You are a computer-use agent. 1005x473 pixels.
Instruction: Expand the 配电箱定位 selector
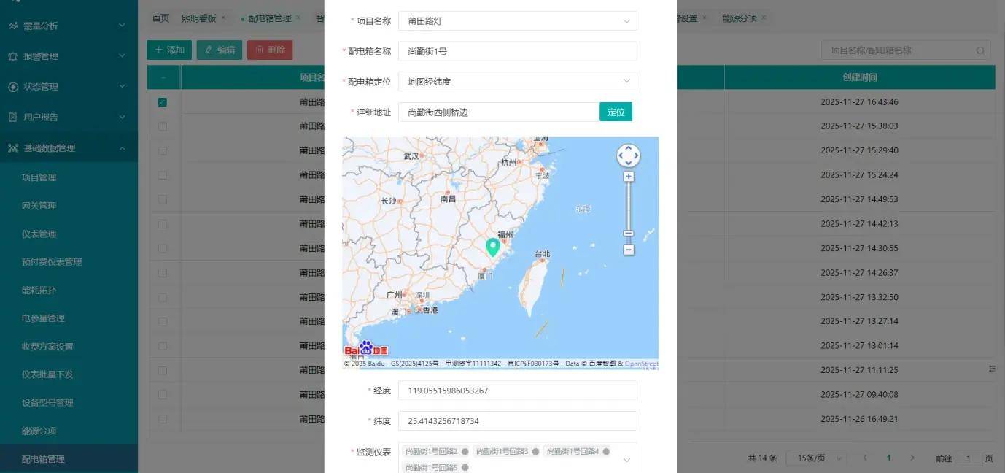(x=625, y=81)
